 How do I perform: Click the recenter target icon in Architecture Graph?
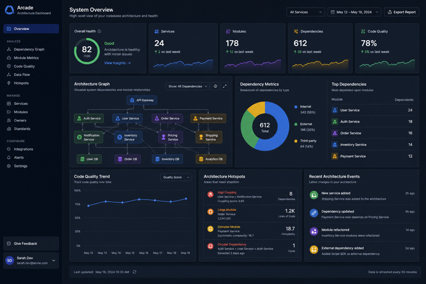216,86
